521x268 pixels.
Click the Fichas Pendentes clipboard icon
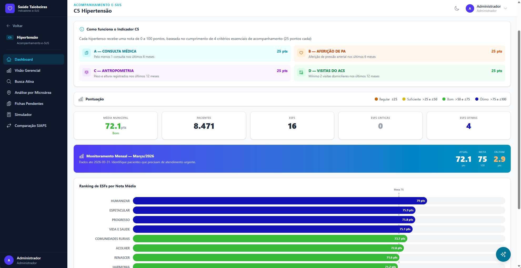(9, 104)
